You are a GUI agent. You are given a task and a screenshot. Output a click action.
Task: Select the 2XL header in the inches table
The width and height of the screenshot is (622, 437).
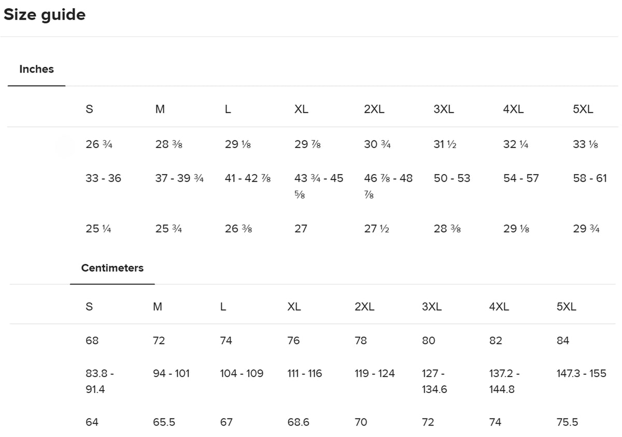coord(374,110)
